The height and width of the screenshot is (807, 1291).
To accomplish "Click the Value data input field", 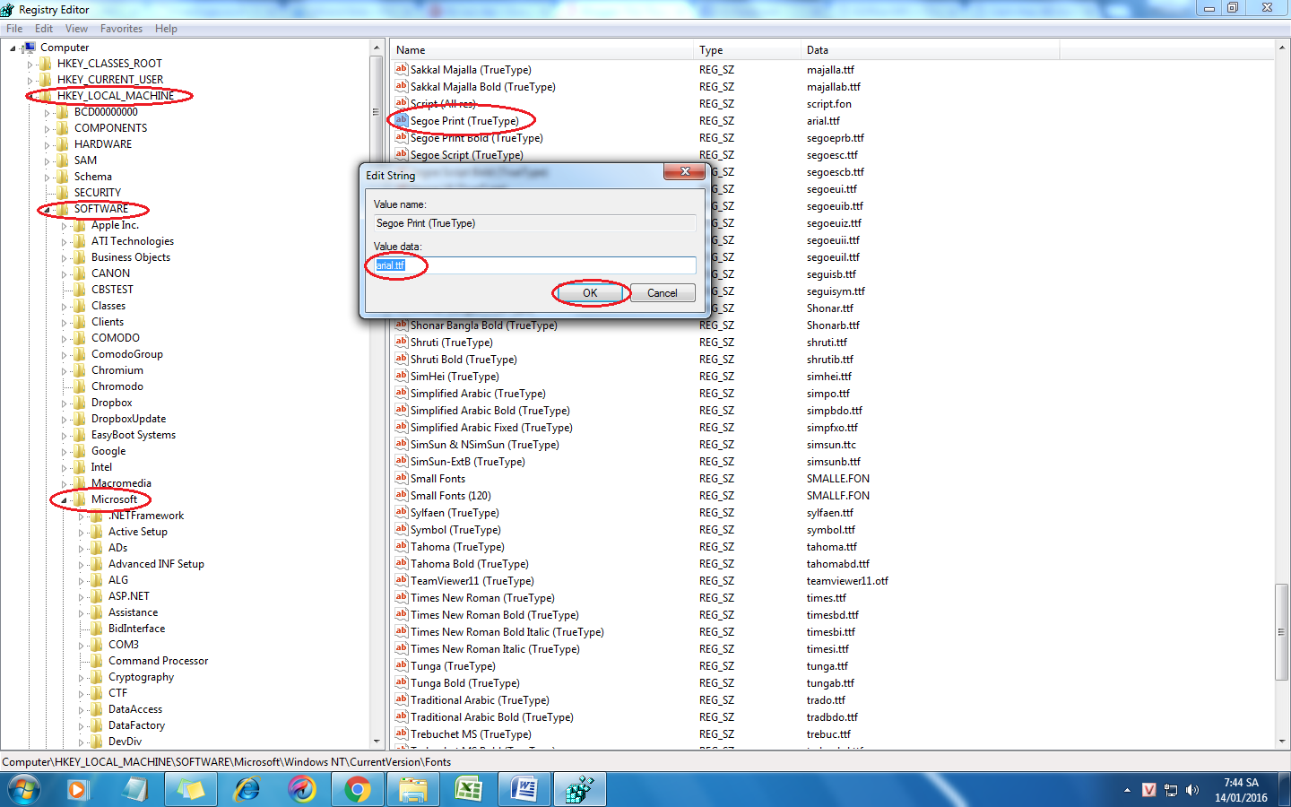I will (x=534, y=265).
